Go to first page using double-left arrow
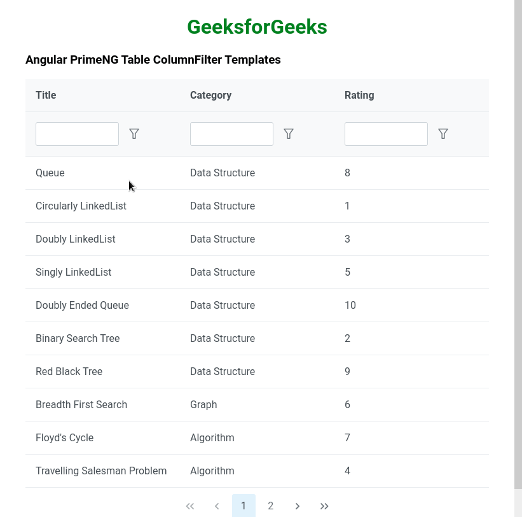The width and height of the screenshot is (522, 517). [189, 506]
